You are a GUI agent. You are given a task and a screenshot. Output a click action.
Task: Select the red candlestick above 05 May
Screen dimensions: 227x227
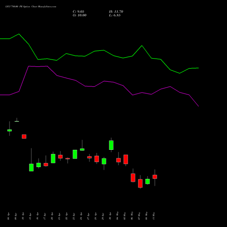(x=126, y=159)
